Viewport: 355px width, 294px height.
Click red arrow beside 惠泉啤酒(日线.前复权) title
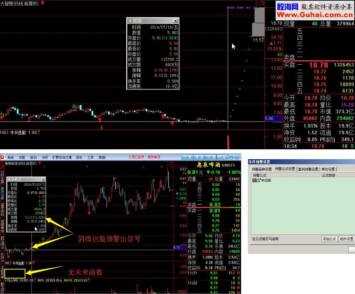40,163
